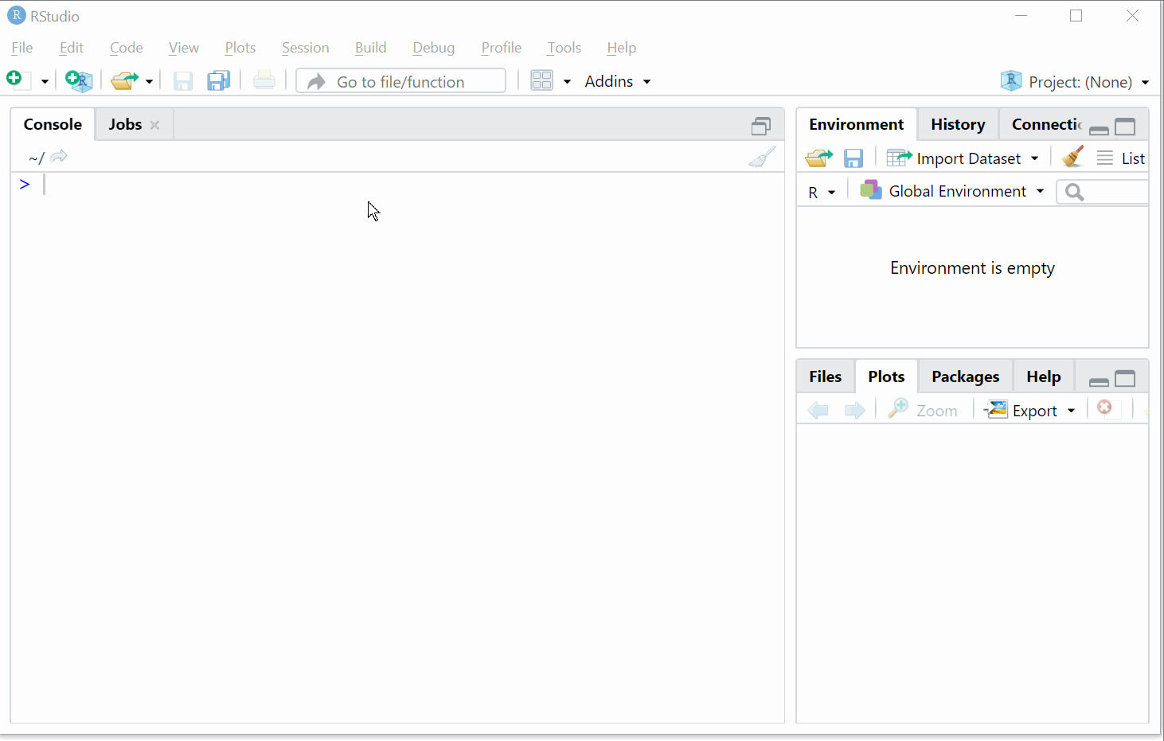The height and width of the screenshot is (741, 1164).
Task: Open the R language dropdown
Action: 822,192
